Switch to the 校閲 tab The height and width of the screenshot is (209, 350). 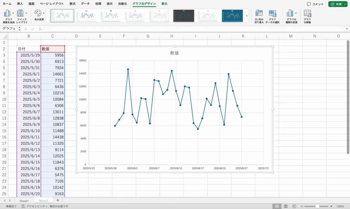coord(98,4)
